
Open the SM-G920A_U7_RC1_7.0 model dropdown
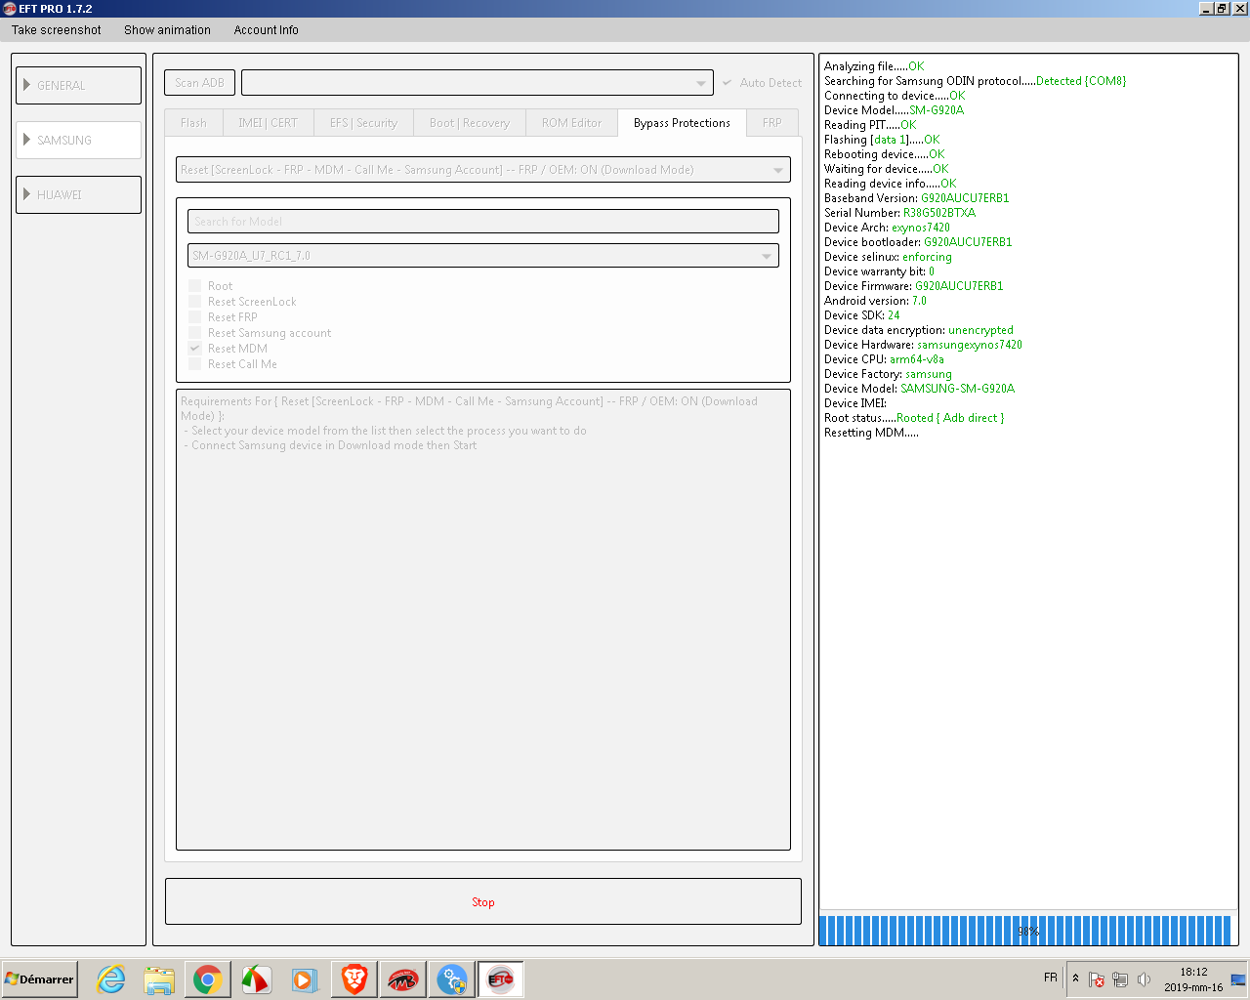click(x=482, y=256)
